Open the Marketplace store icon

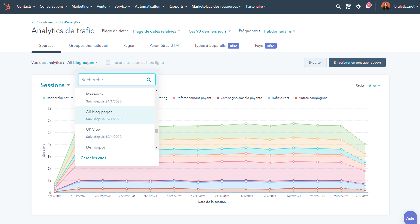[348, 7]
